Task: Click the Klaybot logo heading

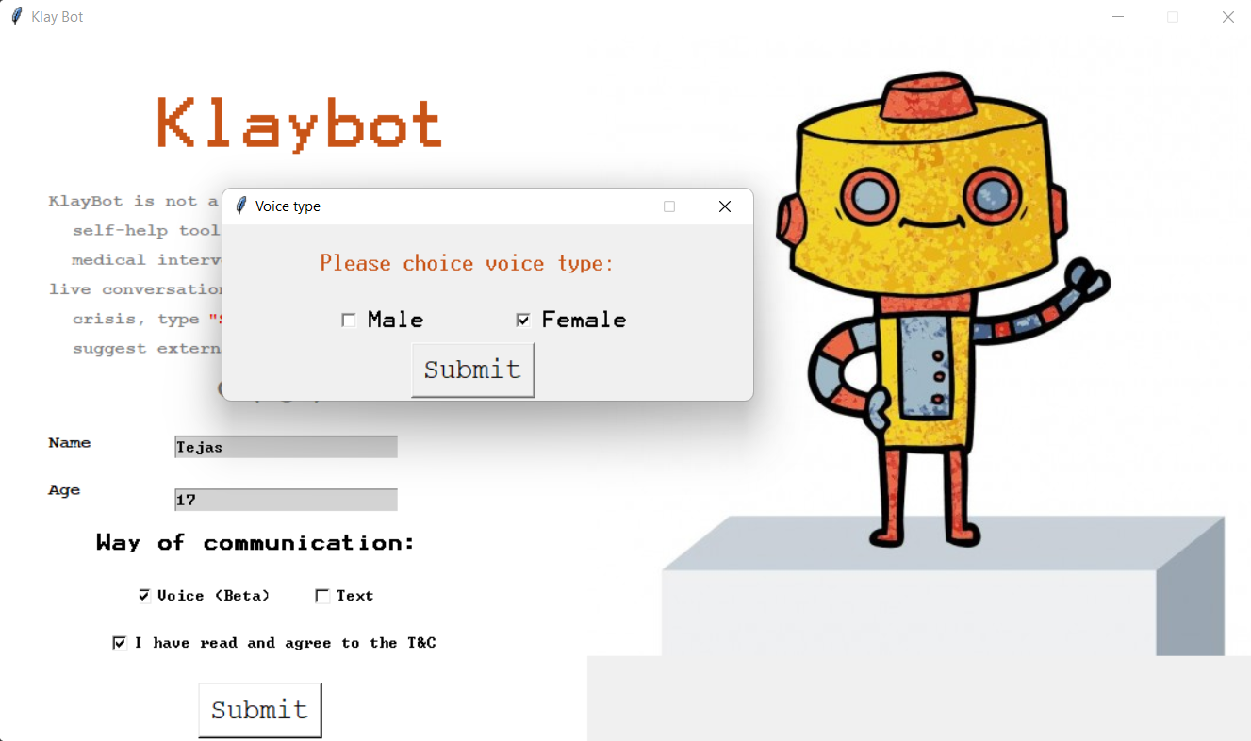Action: coord(297,123)
